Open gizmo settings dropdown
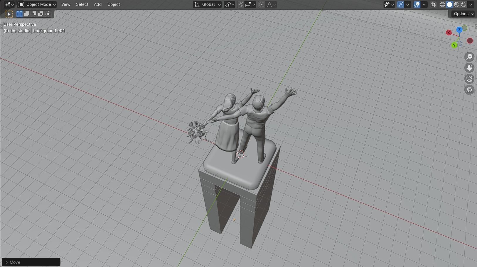Image resolution: width=477 pixels, height=267 pixels. point(407,4)
